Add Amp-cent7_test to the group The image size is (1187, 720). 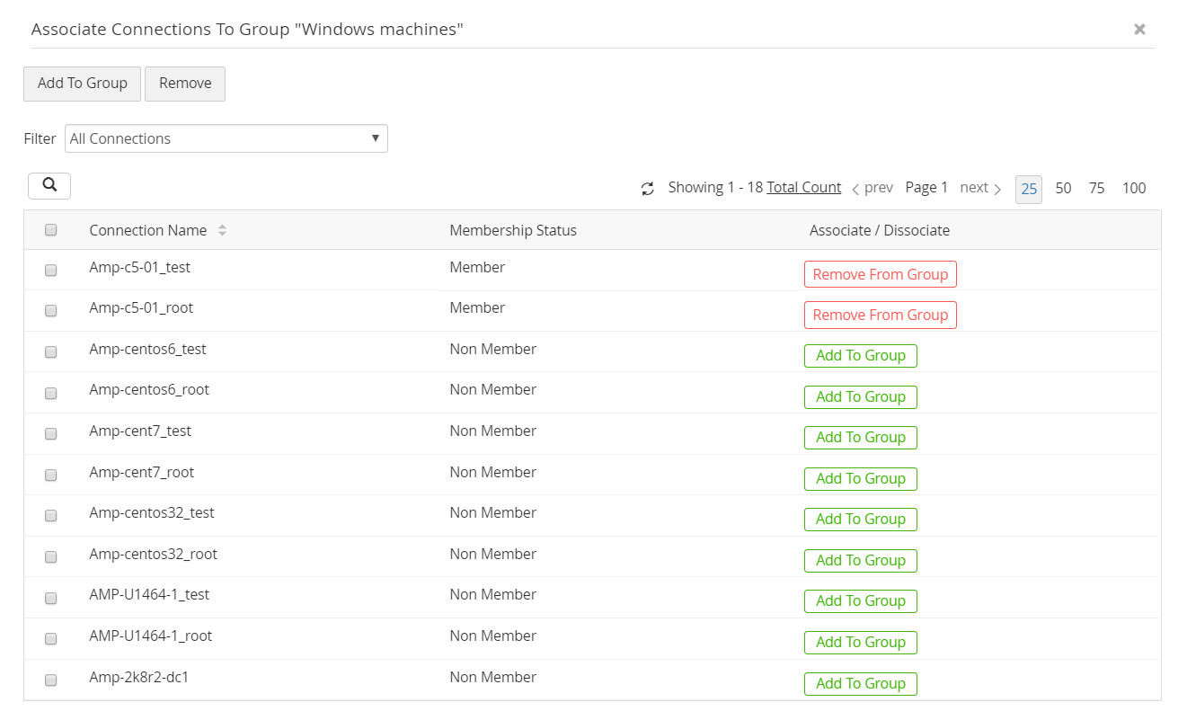tap(860, 438)
